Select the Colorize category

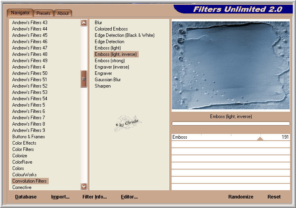(20, 156)
